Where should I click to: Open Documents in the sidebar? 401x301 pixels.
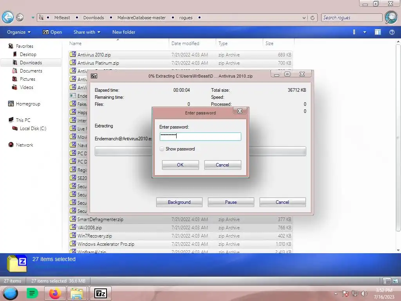31,71
